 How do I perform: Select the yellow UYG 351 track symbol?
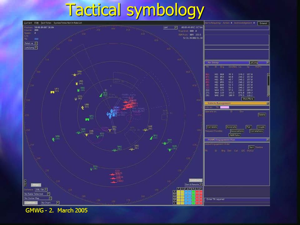(110, 130)
